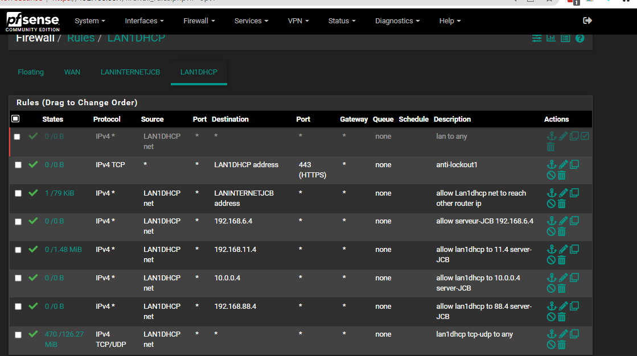Open the Firewall dropdown menu
The height and width of the screenshot is (356, 637).
(x=199, y=20)
